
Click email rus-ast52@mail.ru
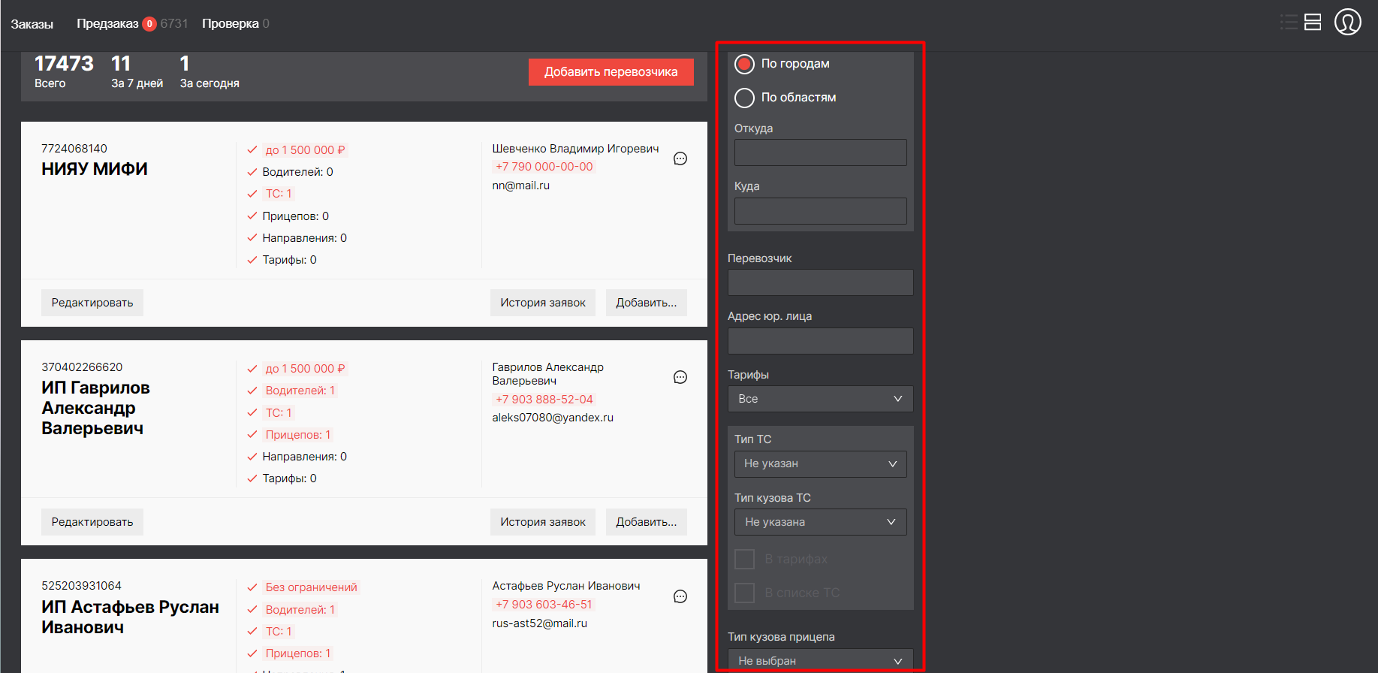click(x=539, y=623)
